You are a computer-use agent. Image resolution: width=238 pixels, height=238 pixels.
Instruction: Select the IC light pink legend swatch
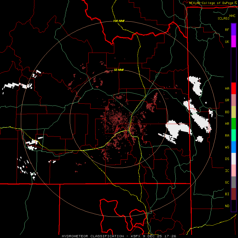[x=234, y=171]
